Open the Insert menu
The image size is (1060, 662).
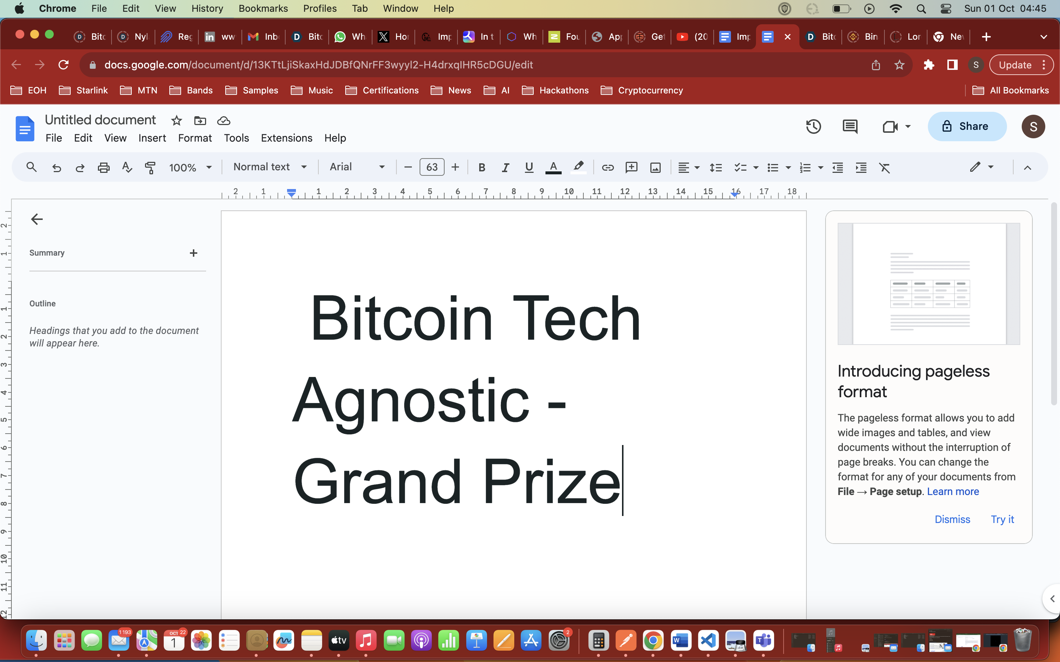pos(152,138)
